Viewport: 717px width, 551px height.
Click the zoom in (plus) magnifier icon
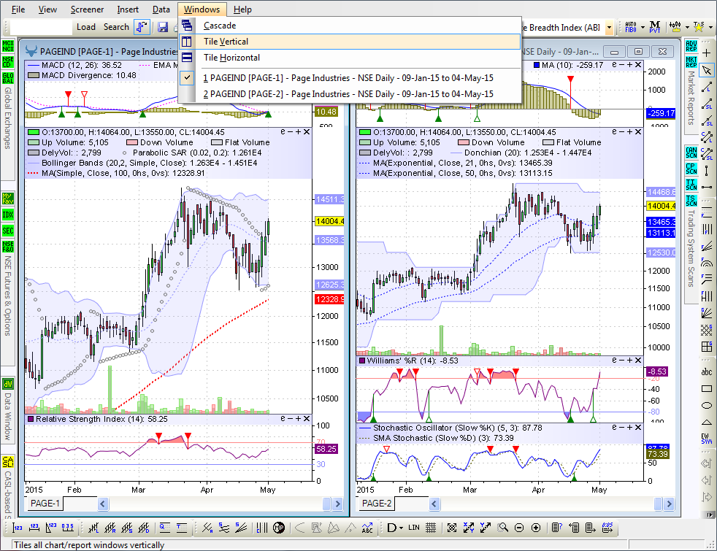(536, 528)
